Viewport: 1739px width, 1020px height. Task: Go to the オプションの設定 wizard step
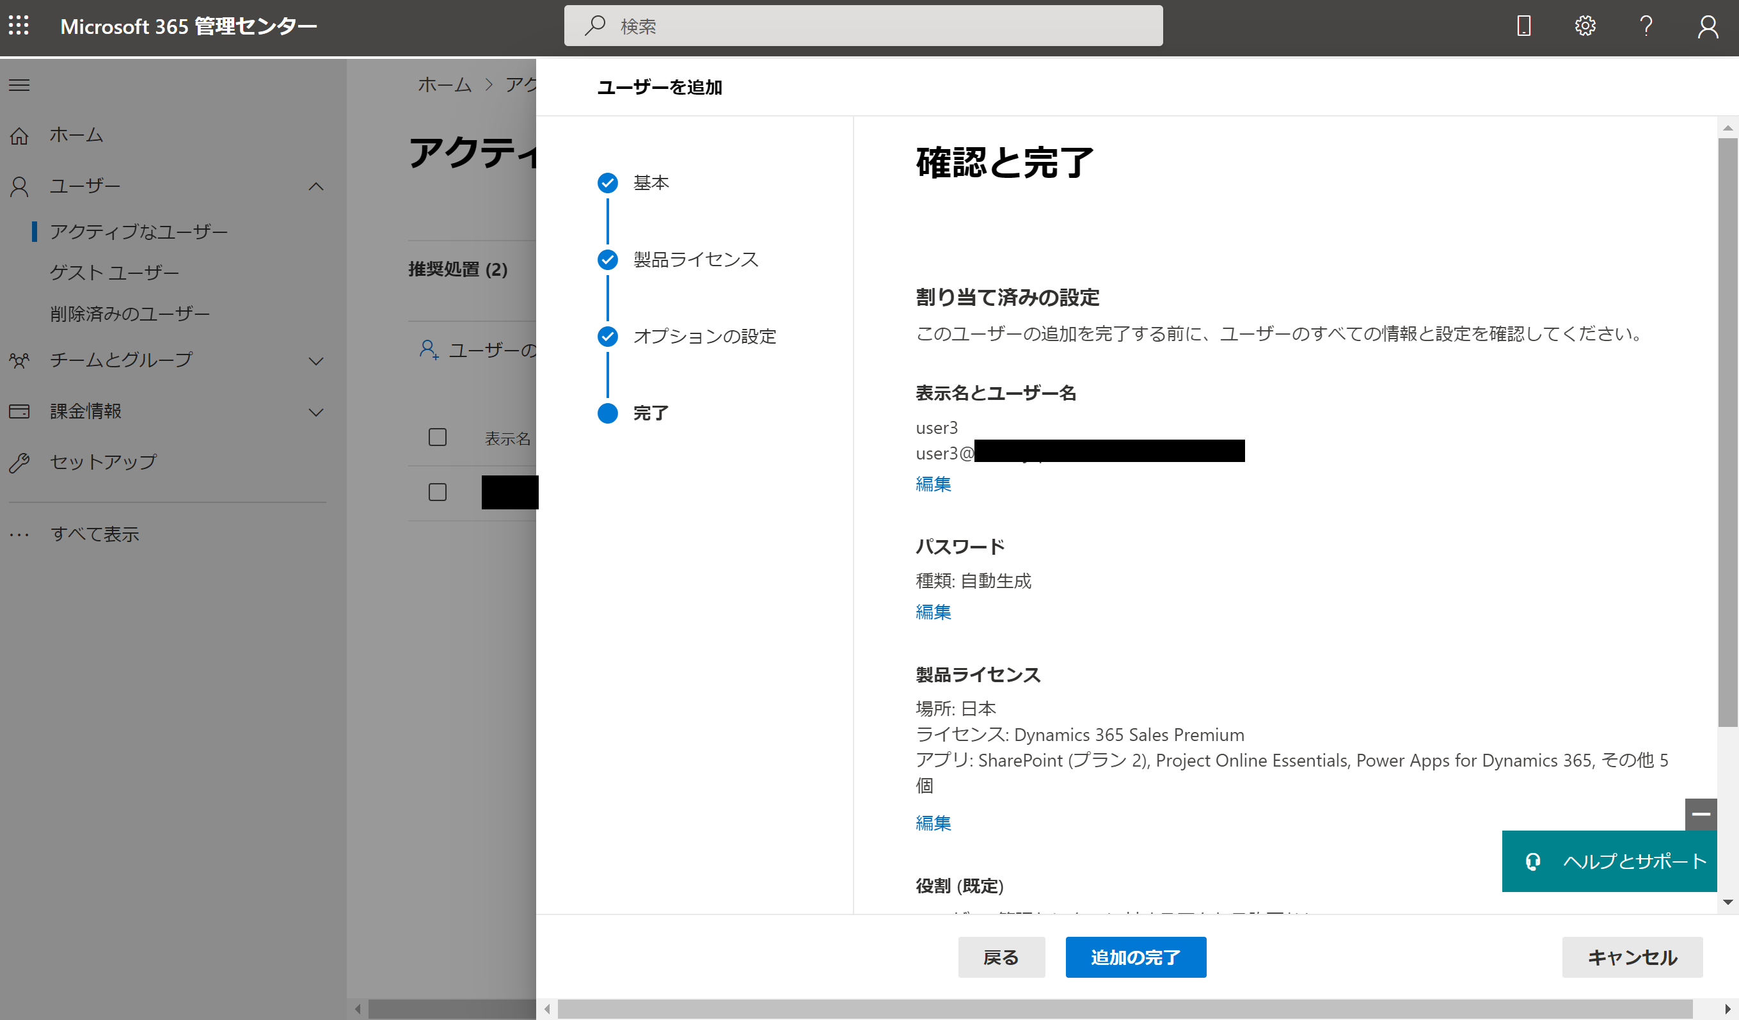(704, 336)
